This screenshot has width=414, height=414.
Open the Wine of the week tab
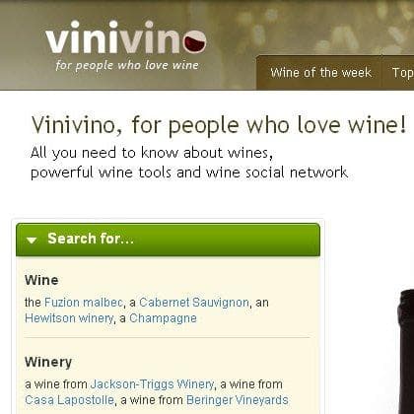click(320, 73)
